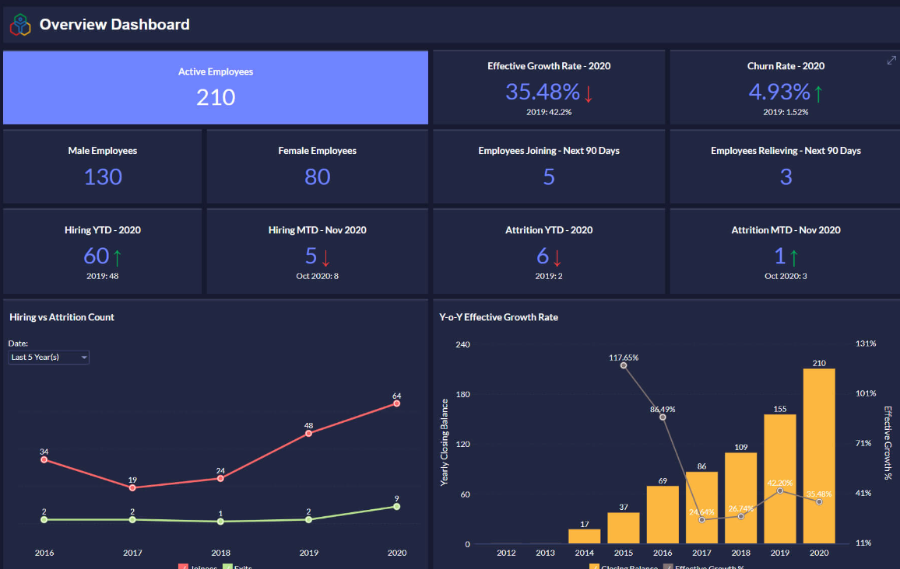The height and width of the screenshot is (569, 900).
Task: Click the 2019 bar showing 155
Action: [x=780, y=482]
